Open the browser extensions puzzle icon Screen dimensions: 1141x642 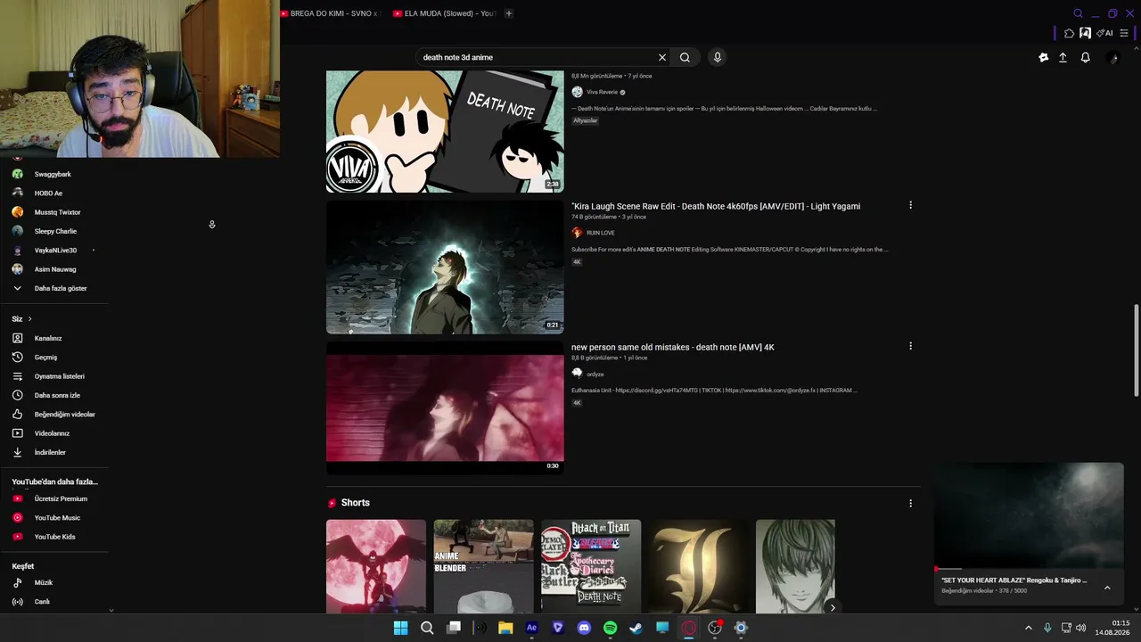1070,33
